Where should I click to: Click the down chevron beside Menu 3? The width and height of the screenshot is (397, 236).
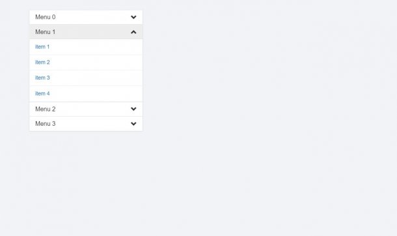pyautogui.click(x=133, y=124)
